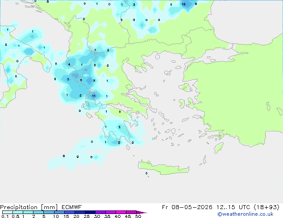This screenshot has width=283, height=218.
Task: Click the legend scale label 50
Action: (138, 216)
